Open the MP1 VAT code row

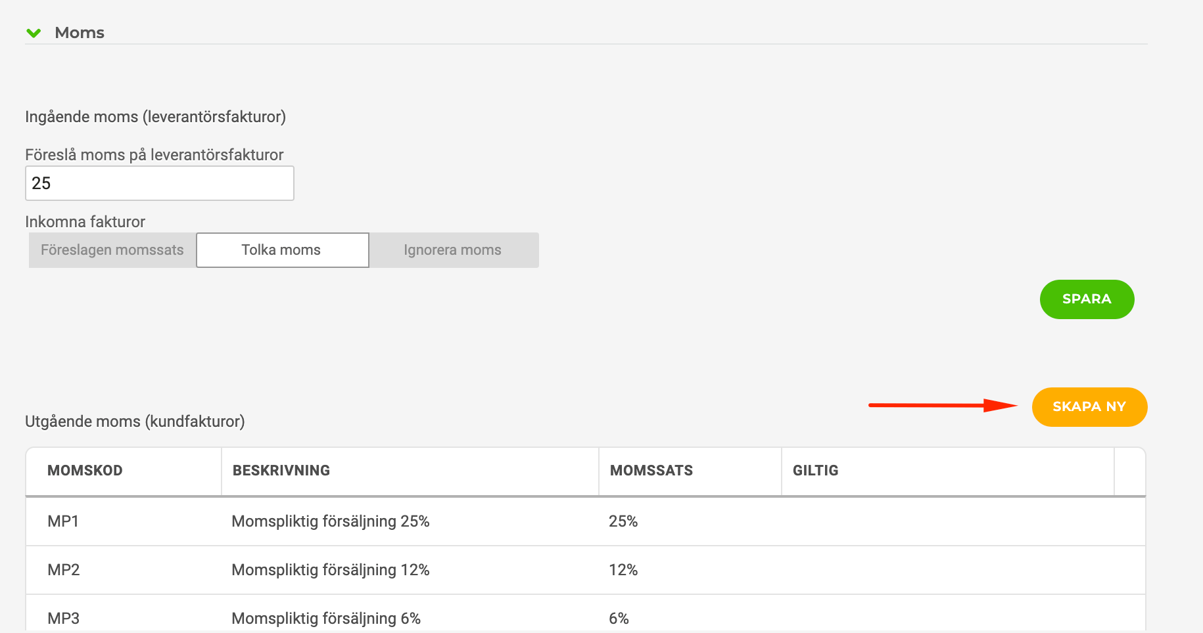[x=63, y=521]
